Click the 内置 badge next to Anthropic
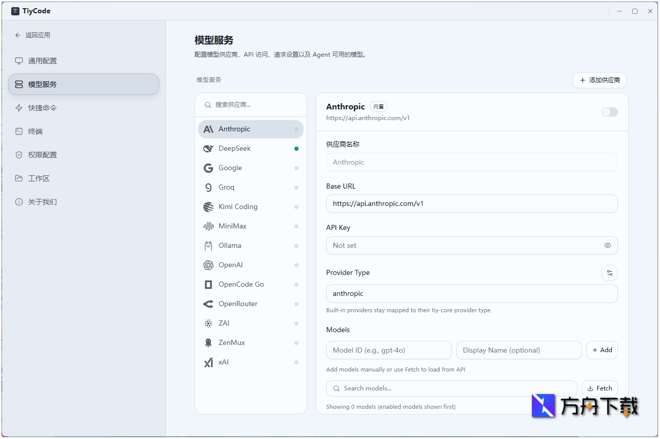 [378, 107]
